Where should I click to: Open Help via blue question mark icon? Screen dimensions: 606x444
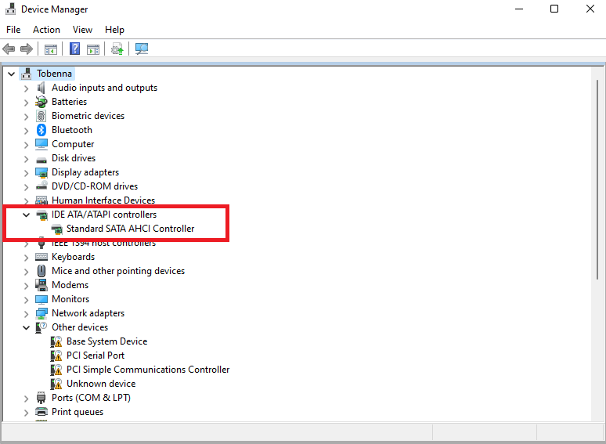point(74,49)
